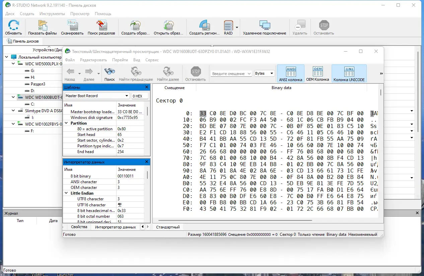
Task: Close the Шаблоны panel
Action: [147, 87]
